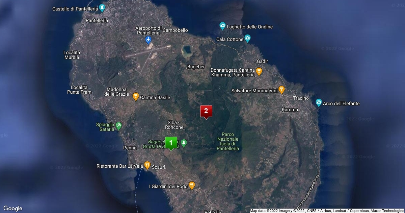Click the Donnafugata Cantina Khamma wine icon
This screenshot has height=213, width=405.
[x=259, y=71]
